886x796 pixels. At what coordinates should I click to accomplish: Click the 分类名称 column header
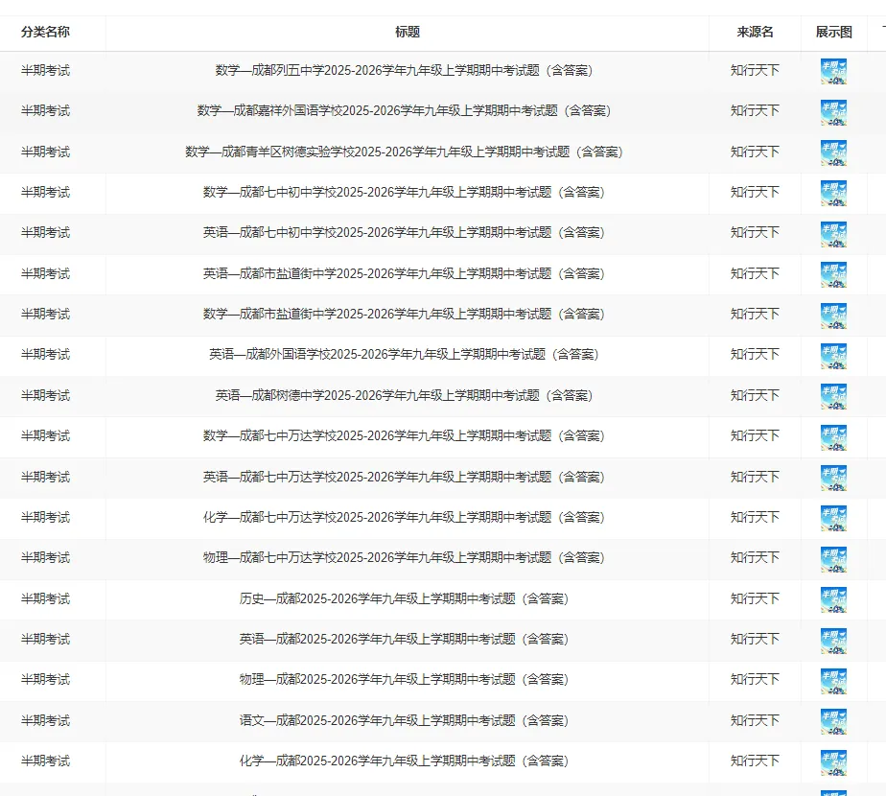[45, 33]
